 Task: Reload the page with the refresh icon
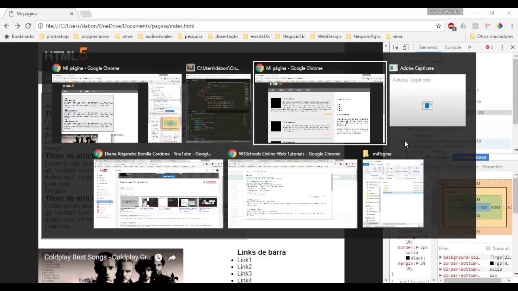tap(28, 26)
